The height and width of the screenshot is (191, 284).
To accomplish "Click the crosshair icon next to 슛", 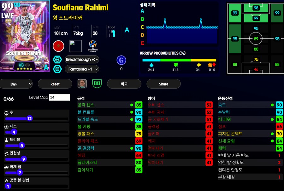I will 6,113.
